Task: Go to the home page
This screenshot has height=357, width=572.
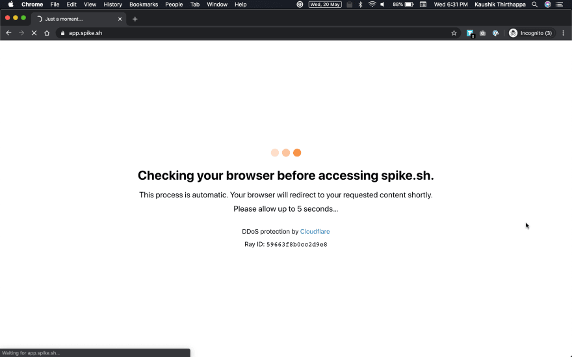Action: click(x=47, y=33)
